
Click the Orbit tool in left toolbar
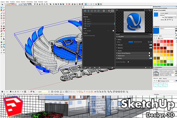click(1, 42)
